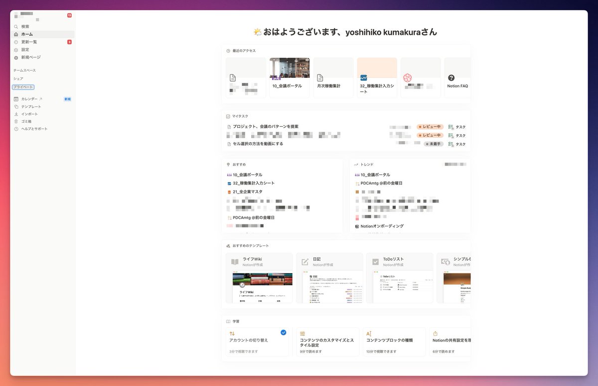
Task: Click the ライフWiki template preview image
Action: tap(263, 287)
